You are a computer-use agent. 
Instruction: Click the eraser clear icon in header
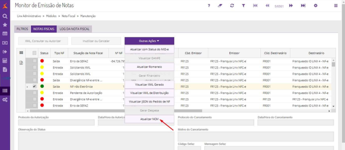[x=220, y=6]
